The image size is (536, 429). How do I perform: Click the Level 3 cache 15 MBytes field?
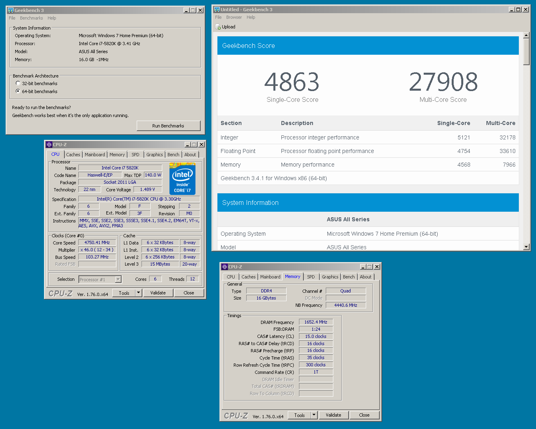point(160,264)
